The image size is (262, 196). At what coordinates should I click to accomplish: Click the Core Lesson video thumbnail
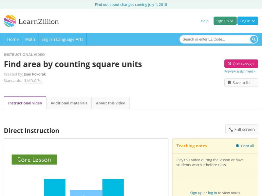pyautogui.click(x=86, y=167)
